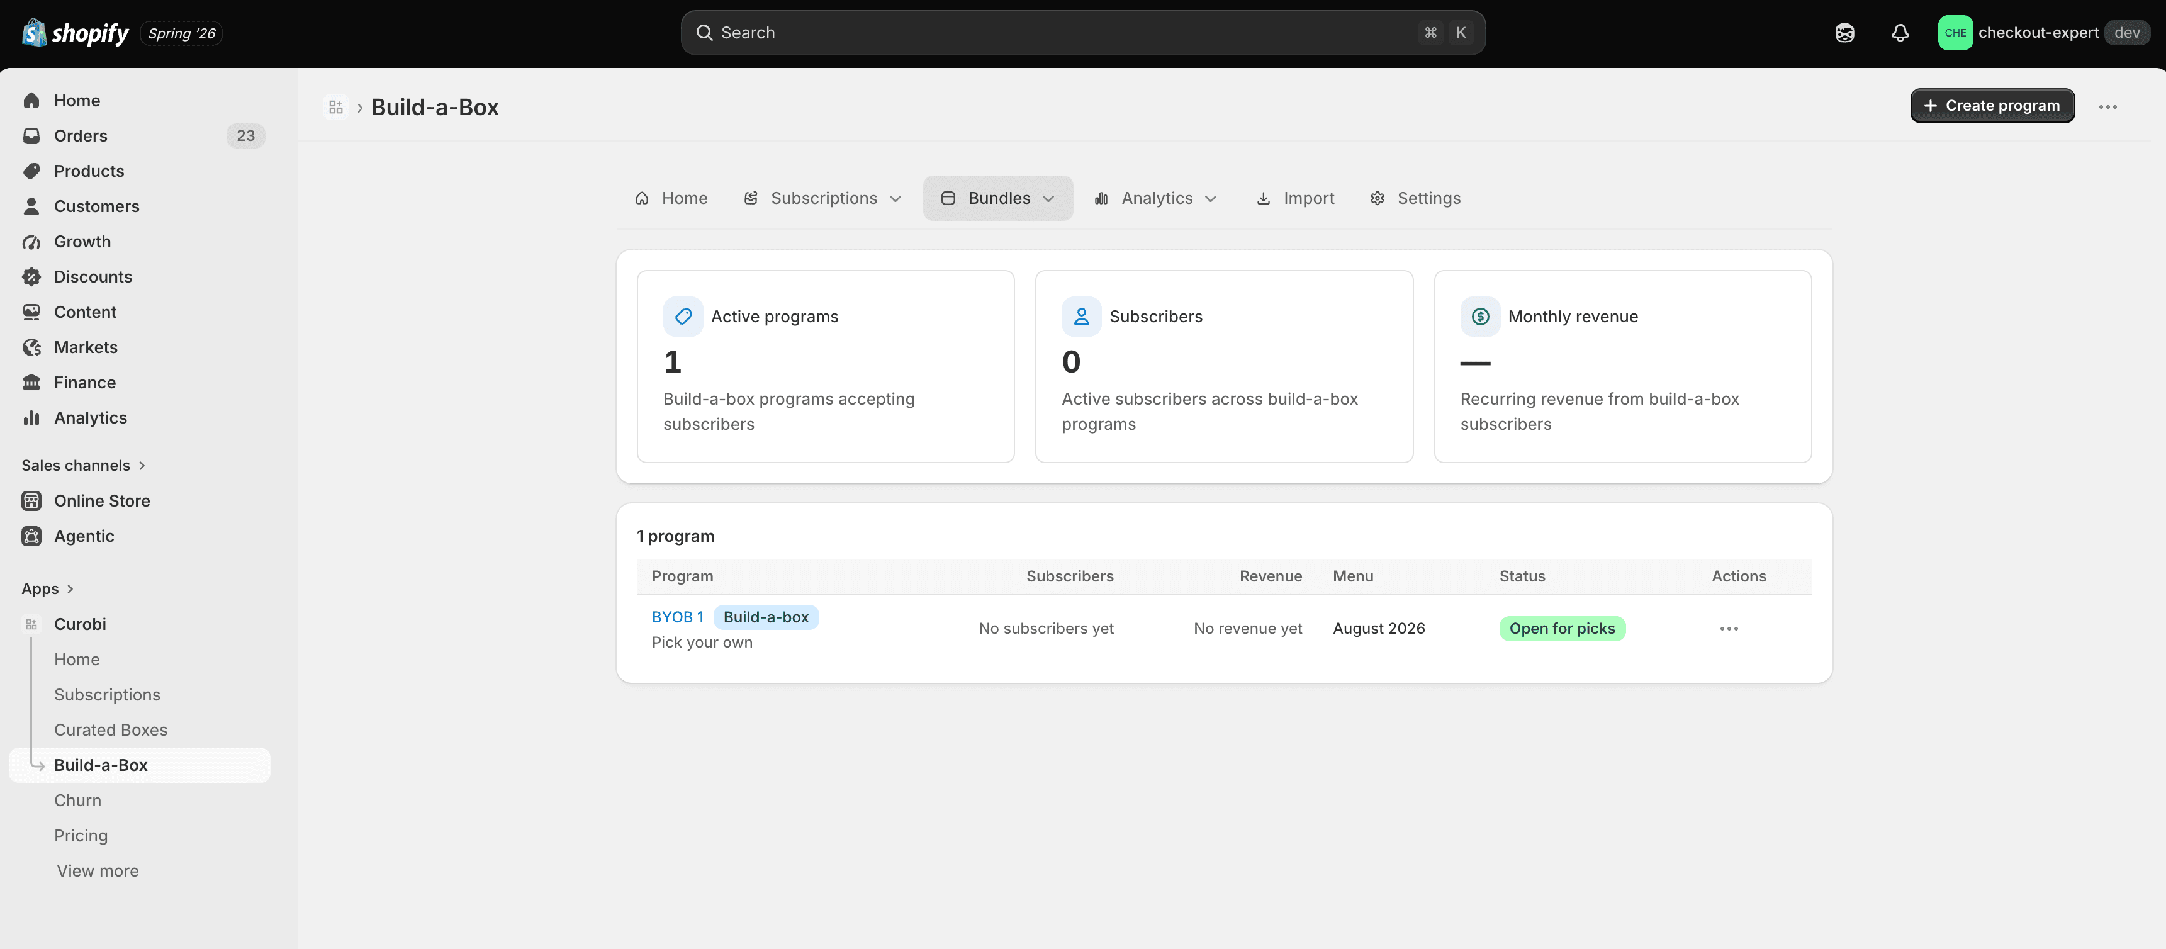Click the Products link in sidebar
The image size is (2166, 949).
pos(89,171)
